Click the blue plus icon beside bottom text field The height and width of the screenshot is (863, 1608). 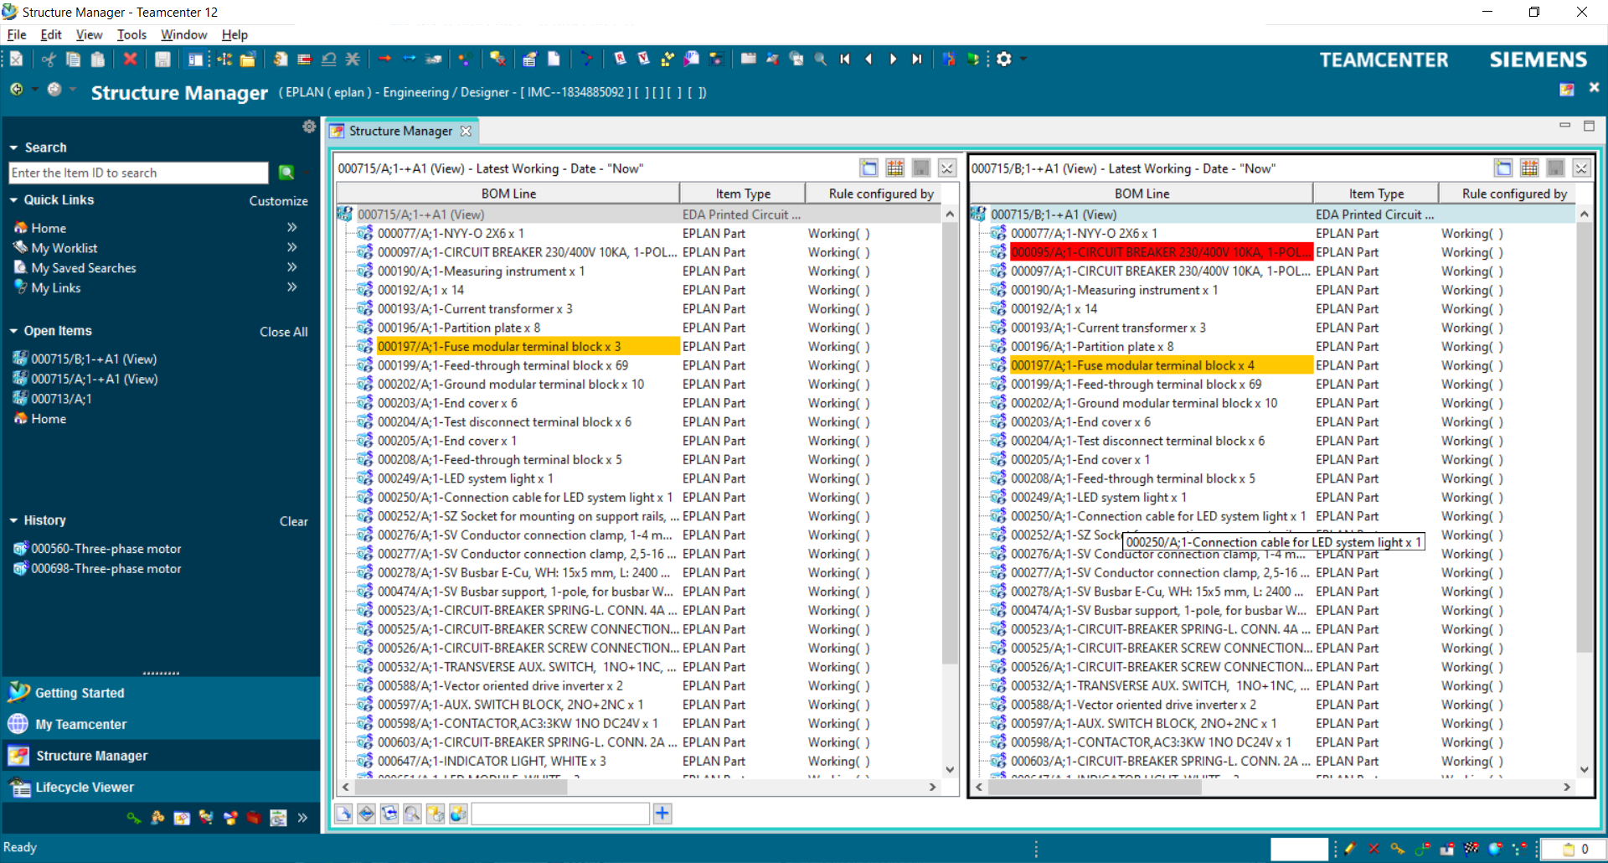click(x=662, y=814)
